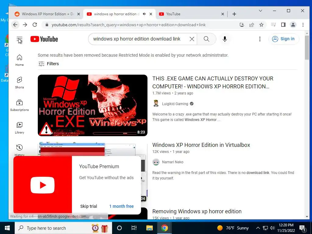Image resolution: width=312 pixels, height=234 pixels.
Task: Reload the page
Action: pyautogui.click(x=35, y=25)
